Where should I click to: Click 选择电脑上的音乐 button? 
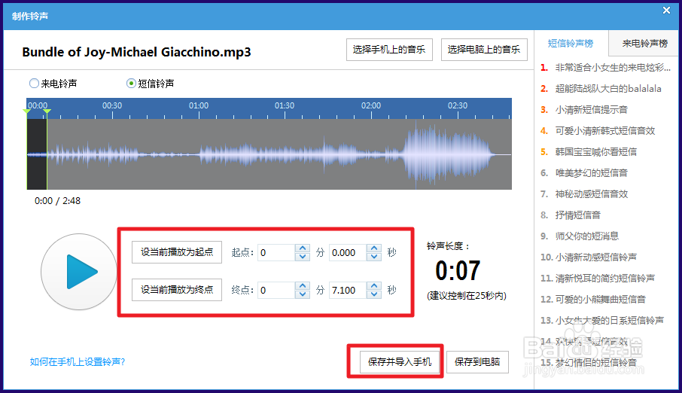484,50
